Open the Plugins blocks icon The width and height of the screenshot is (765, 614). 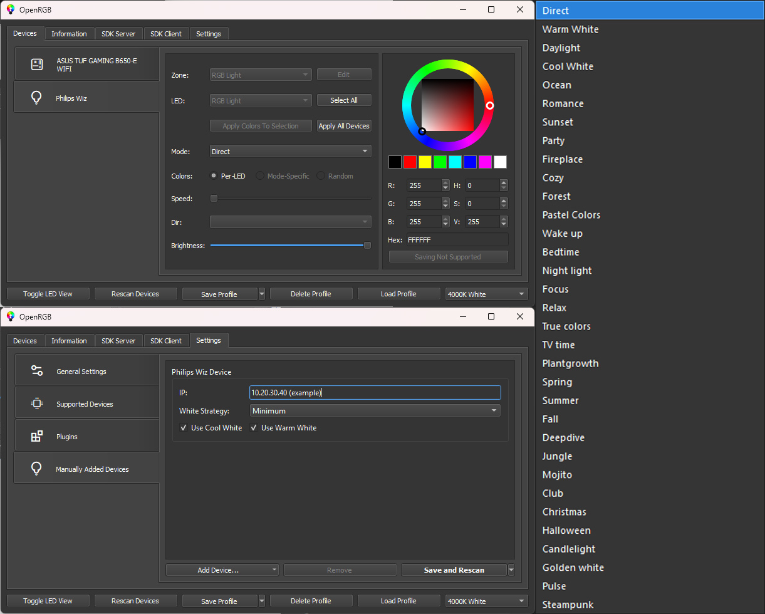tap(37, 436)
